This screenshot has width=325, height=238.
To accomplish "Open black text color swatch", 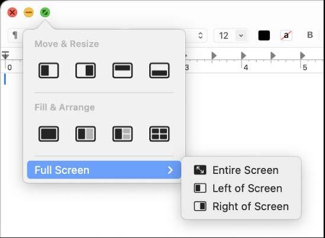I will tap(264, 36).
